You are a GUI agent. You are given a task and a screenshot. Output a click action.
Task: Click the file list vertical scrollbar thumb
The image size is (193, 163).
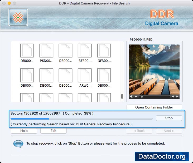pos(122,96)
